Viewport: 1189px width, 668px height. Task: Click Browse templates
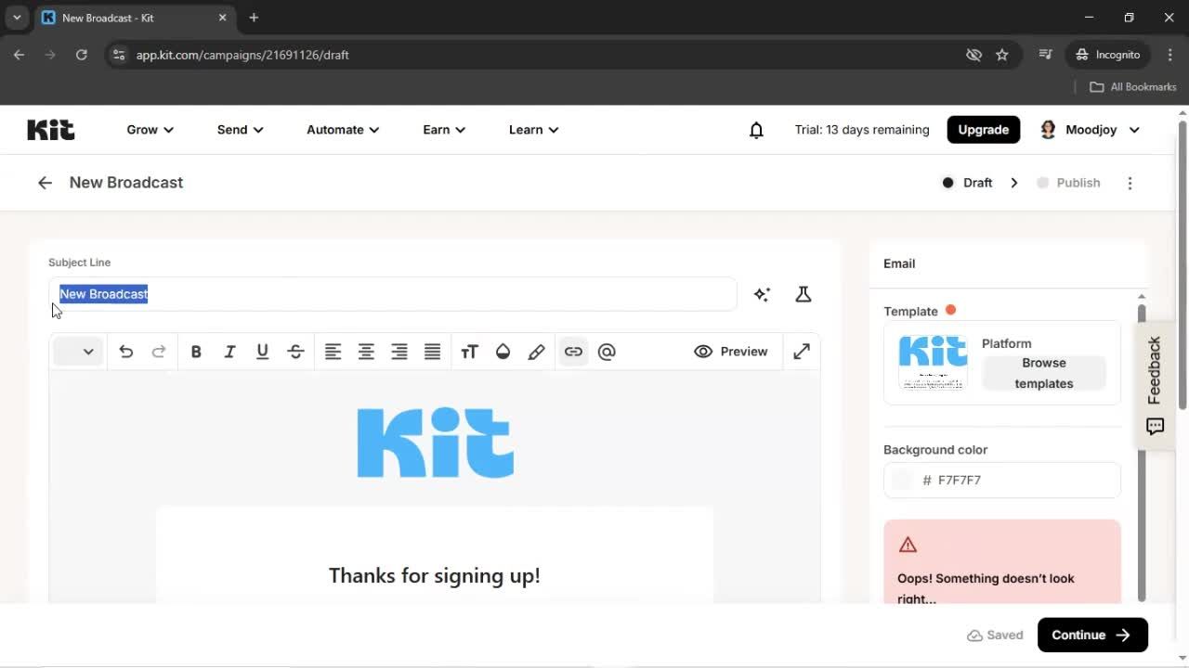click(x=1043, y=373)
